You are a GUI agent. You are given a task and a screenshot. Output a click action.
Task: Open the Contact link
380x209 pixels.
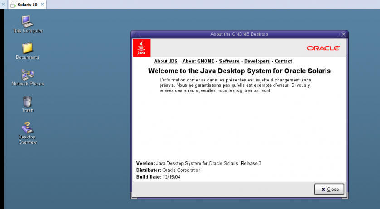(283, 61)
